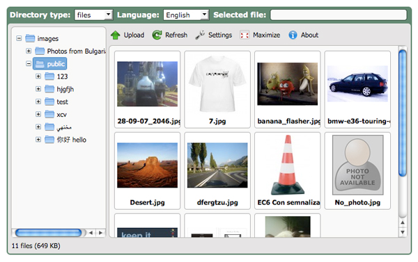Select the Desert.jpg thumbnail

point(148,171)
